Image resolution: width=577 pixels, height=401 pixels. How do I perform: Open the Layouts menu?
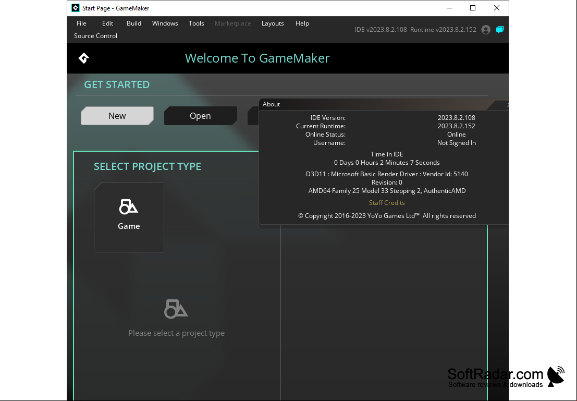tap(273, 23)
